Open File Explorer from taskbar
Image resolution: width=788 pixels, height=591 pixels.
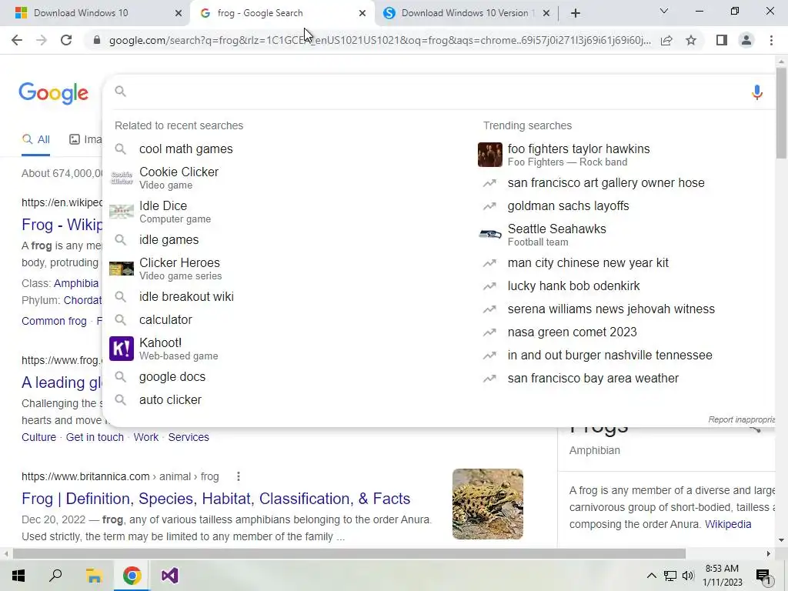click(94, 576)
